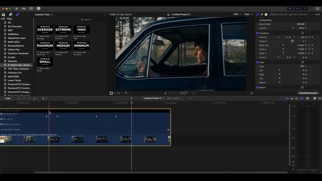Click the Crop onscreen controls icon
Screen dimensions: 322x181
point(302,62)
